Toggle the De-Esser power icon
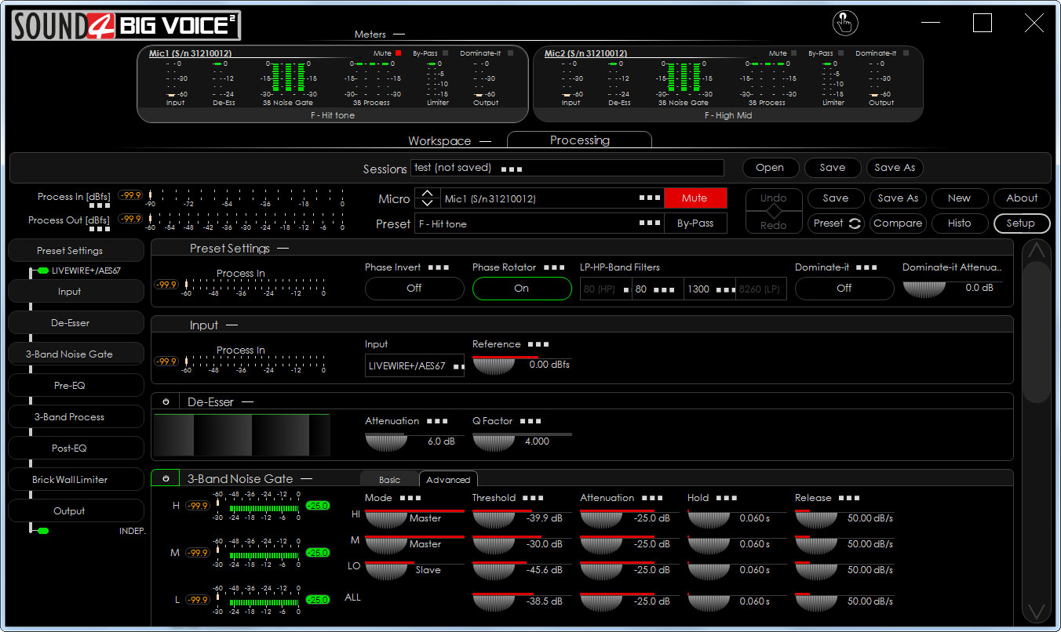 [166, 402]
